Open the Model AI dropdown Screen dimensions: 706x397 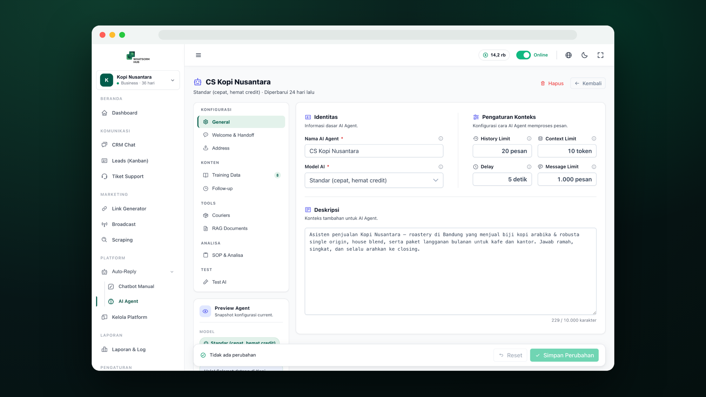click(374, 180)
